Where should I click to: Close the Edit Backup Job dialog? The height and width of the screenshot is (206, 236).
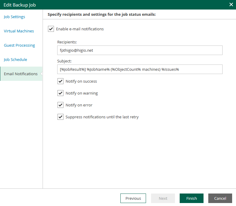pyautogui.click(x=231, y=4)
